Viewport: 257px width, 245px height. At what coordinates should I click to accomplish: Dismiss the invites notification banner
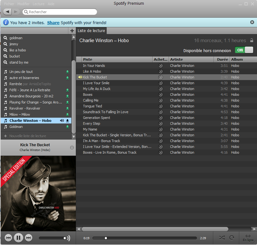(252, 22)
